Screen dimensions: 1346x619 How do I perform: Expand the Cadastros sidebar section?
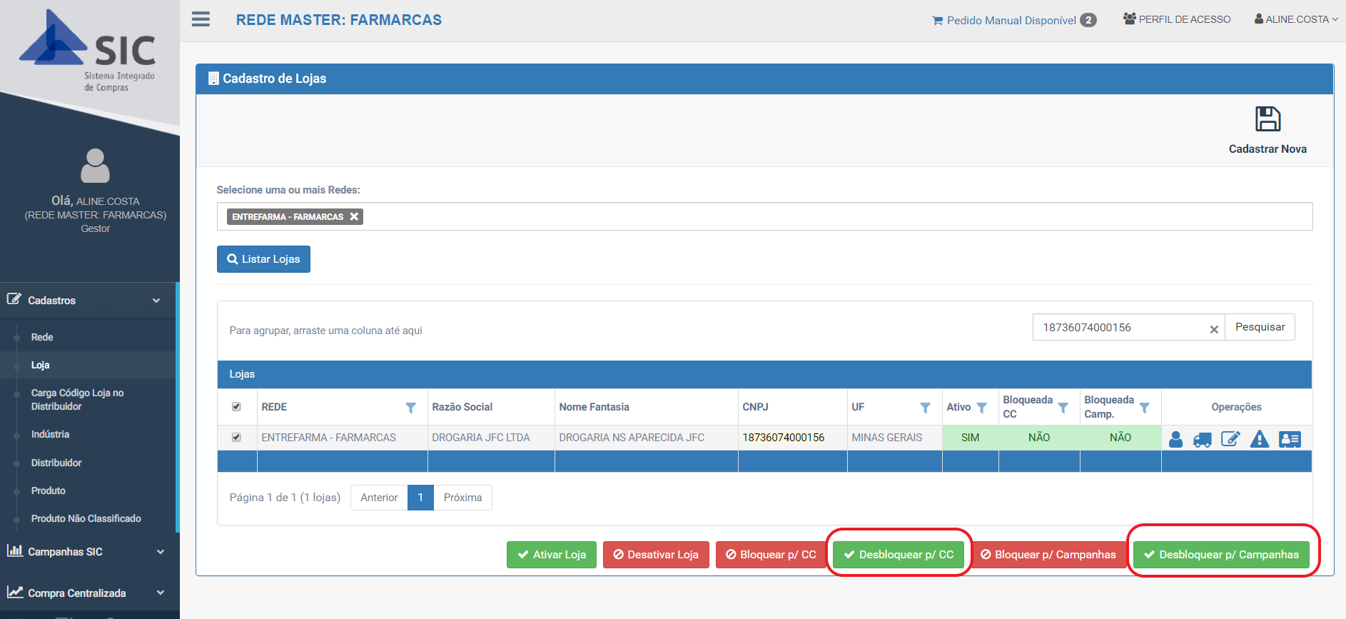pos(87,301)
